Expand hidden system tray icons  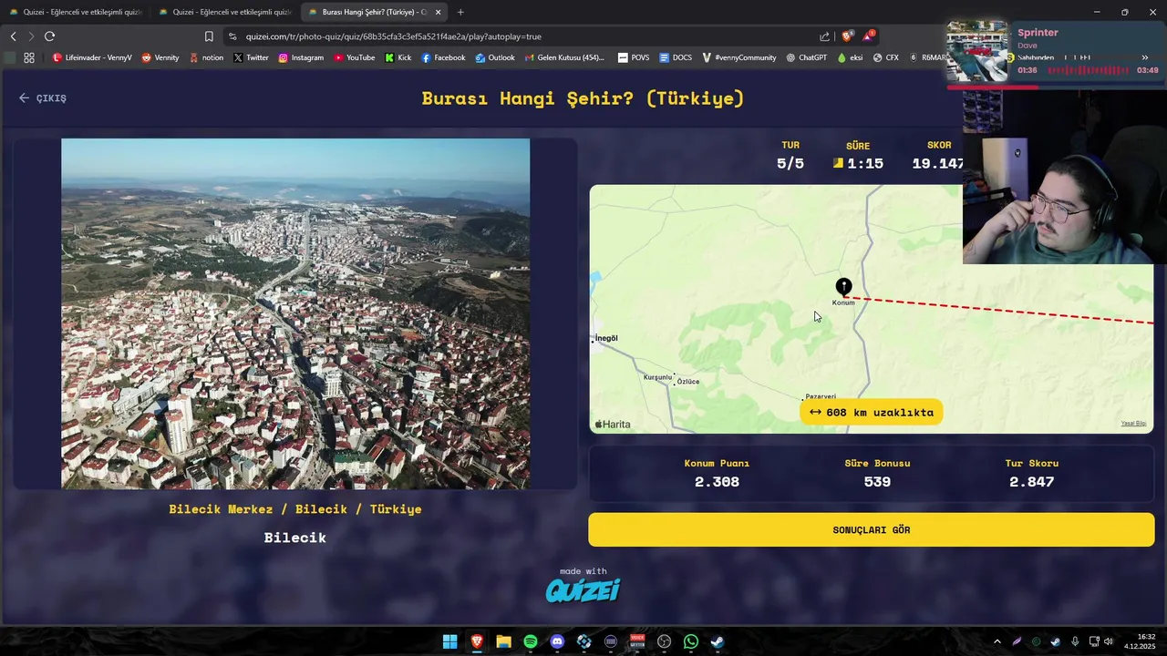[x=997, y=641]
